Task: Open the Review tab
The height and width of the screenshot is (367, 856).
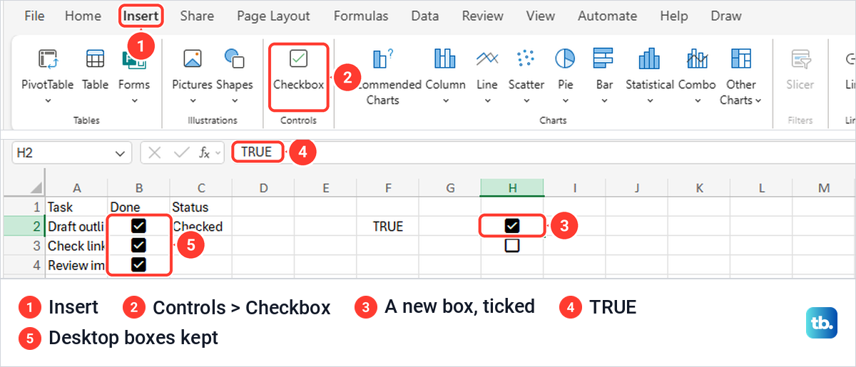Action: (483, 16)
